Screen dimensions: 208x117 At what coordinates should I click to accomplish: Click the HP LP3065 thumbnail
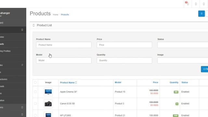48,114
